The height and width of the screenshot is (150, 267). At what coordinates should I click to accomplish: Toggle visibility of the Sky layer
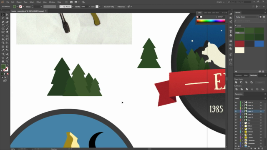tap(236, 146)
